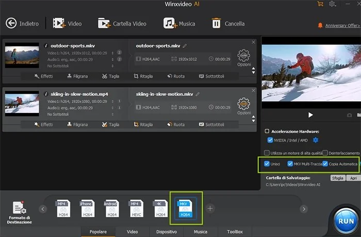The width and height of the screenshot is (361, 237).
Task: Enable the Deinterlacciamento checkbox
Action: tap(325, 153)
